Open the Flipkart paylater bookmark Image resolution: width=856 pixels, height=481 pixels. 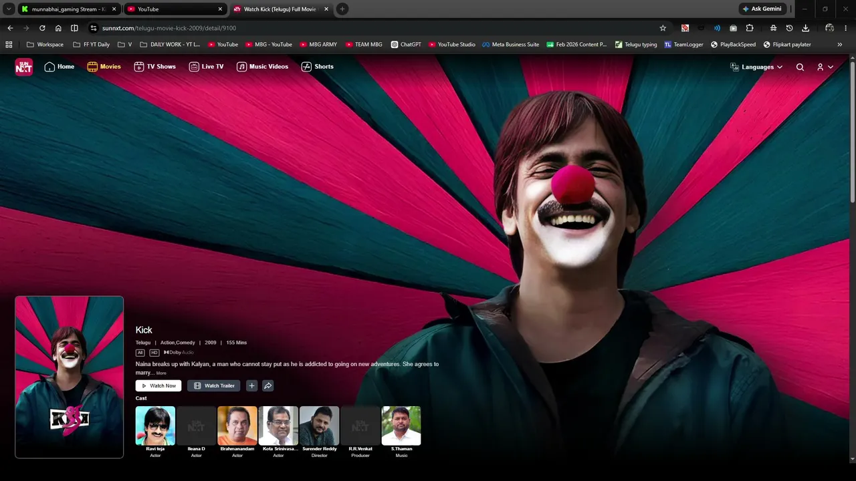point(787,45)
